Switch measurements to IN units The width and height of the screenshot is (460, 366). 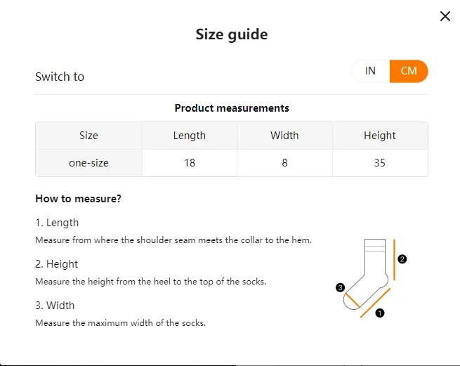[370, 71]
